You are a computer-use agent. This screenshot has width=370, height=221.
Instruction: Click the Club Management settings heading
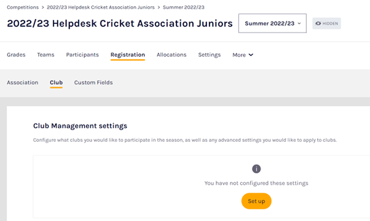click(80, 126)
